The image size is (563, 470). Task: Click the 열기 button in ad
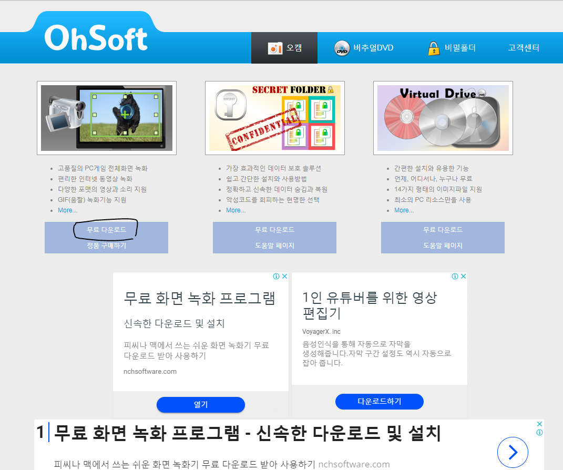coord(201,405)
